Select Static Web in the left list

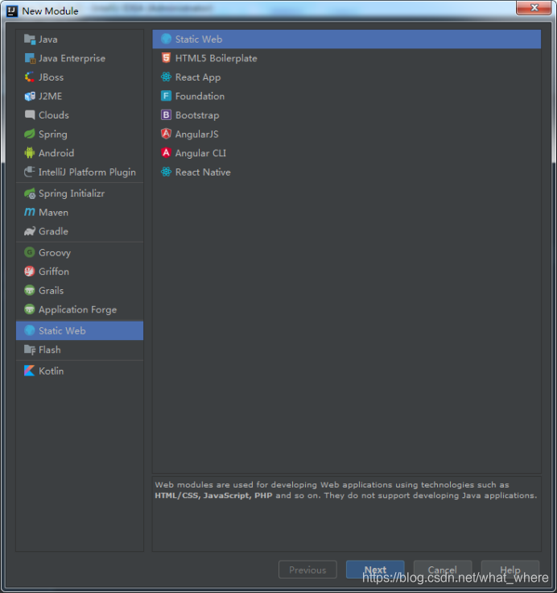point(80,330)
